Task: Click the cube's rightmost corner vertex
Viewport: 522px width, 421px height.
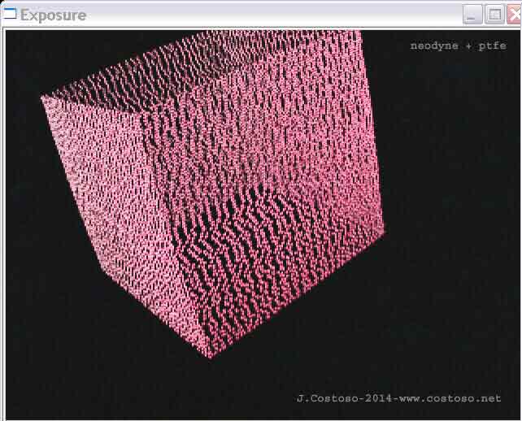Action: 383,232
